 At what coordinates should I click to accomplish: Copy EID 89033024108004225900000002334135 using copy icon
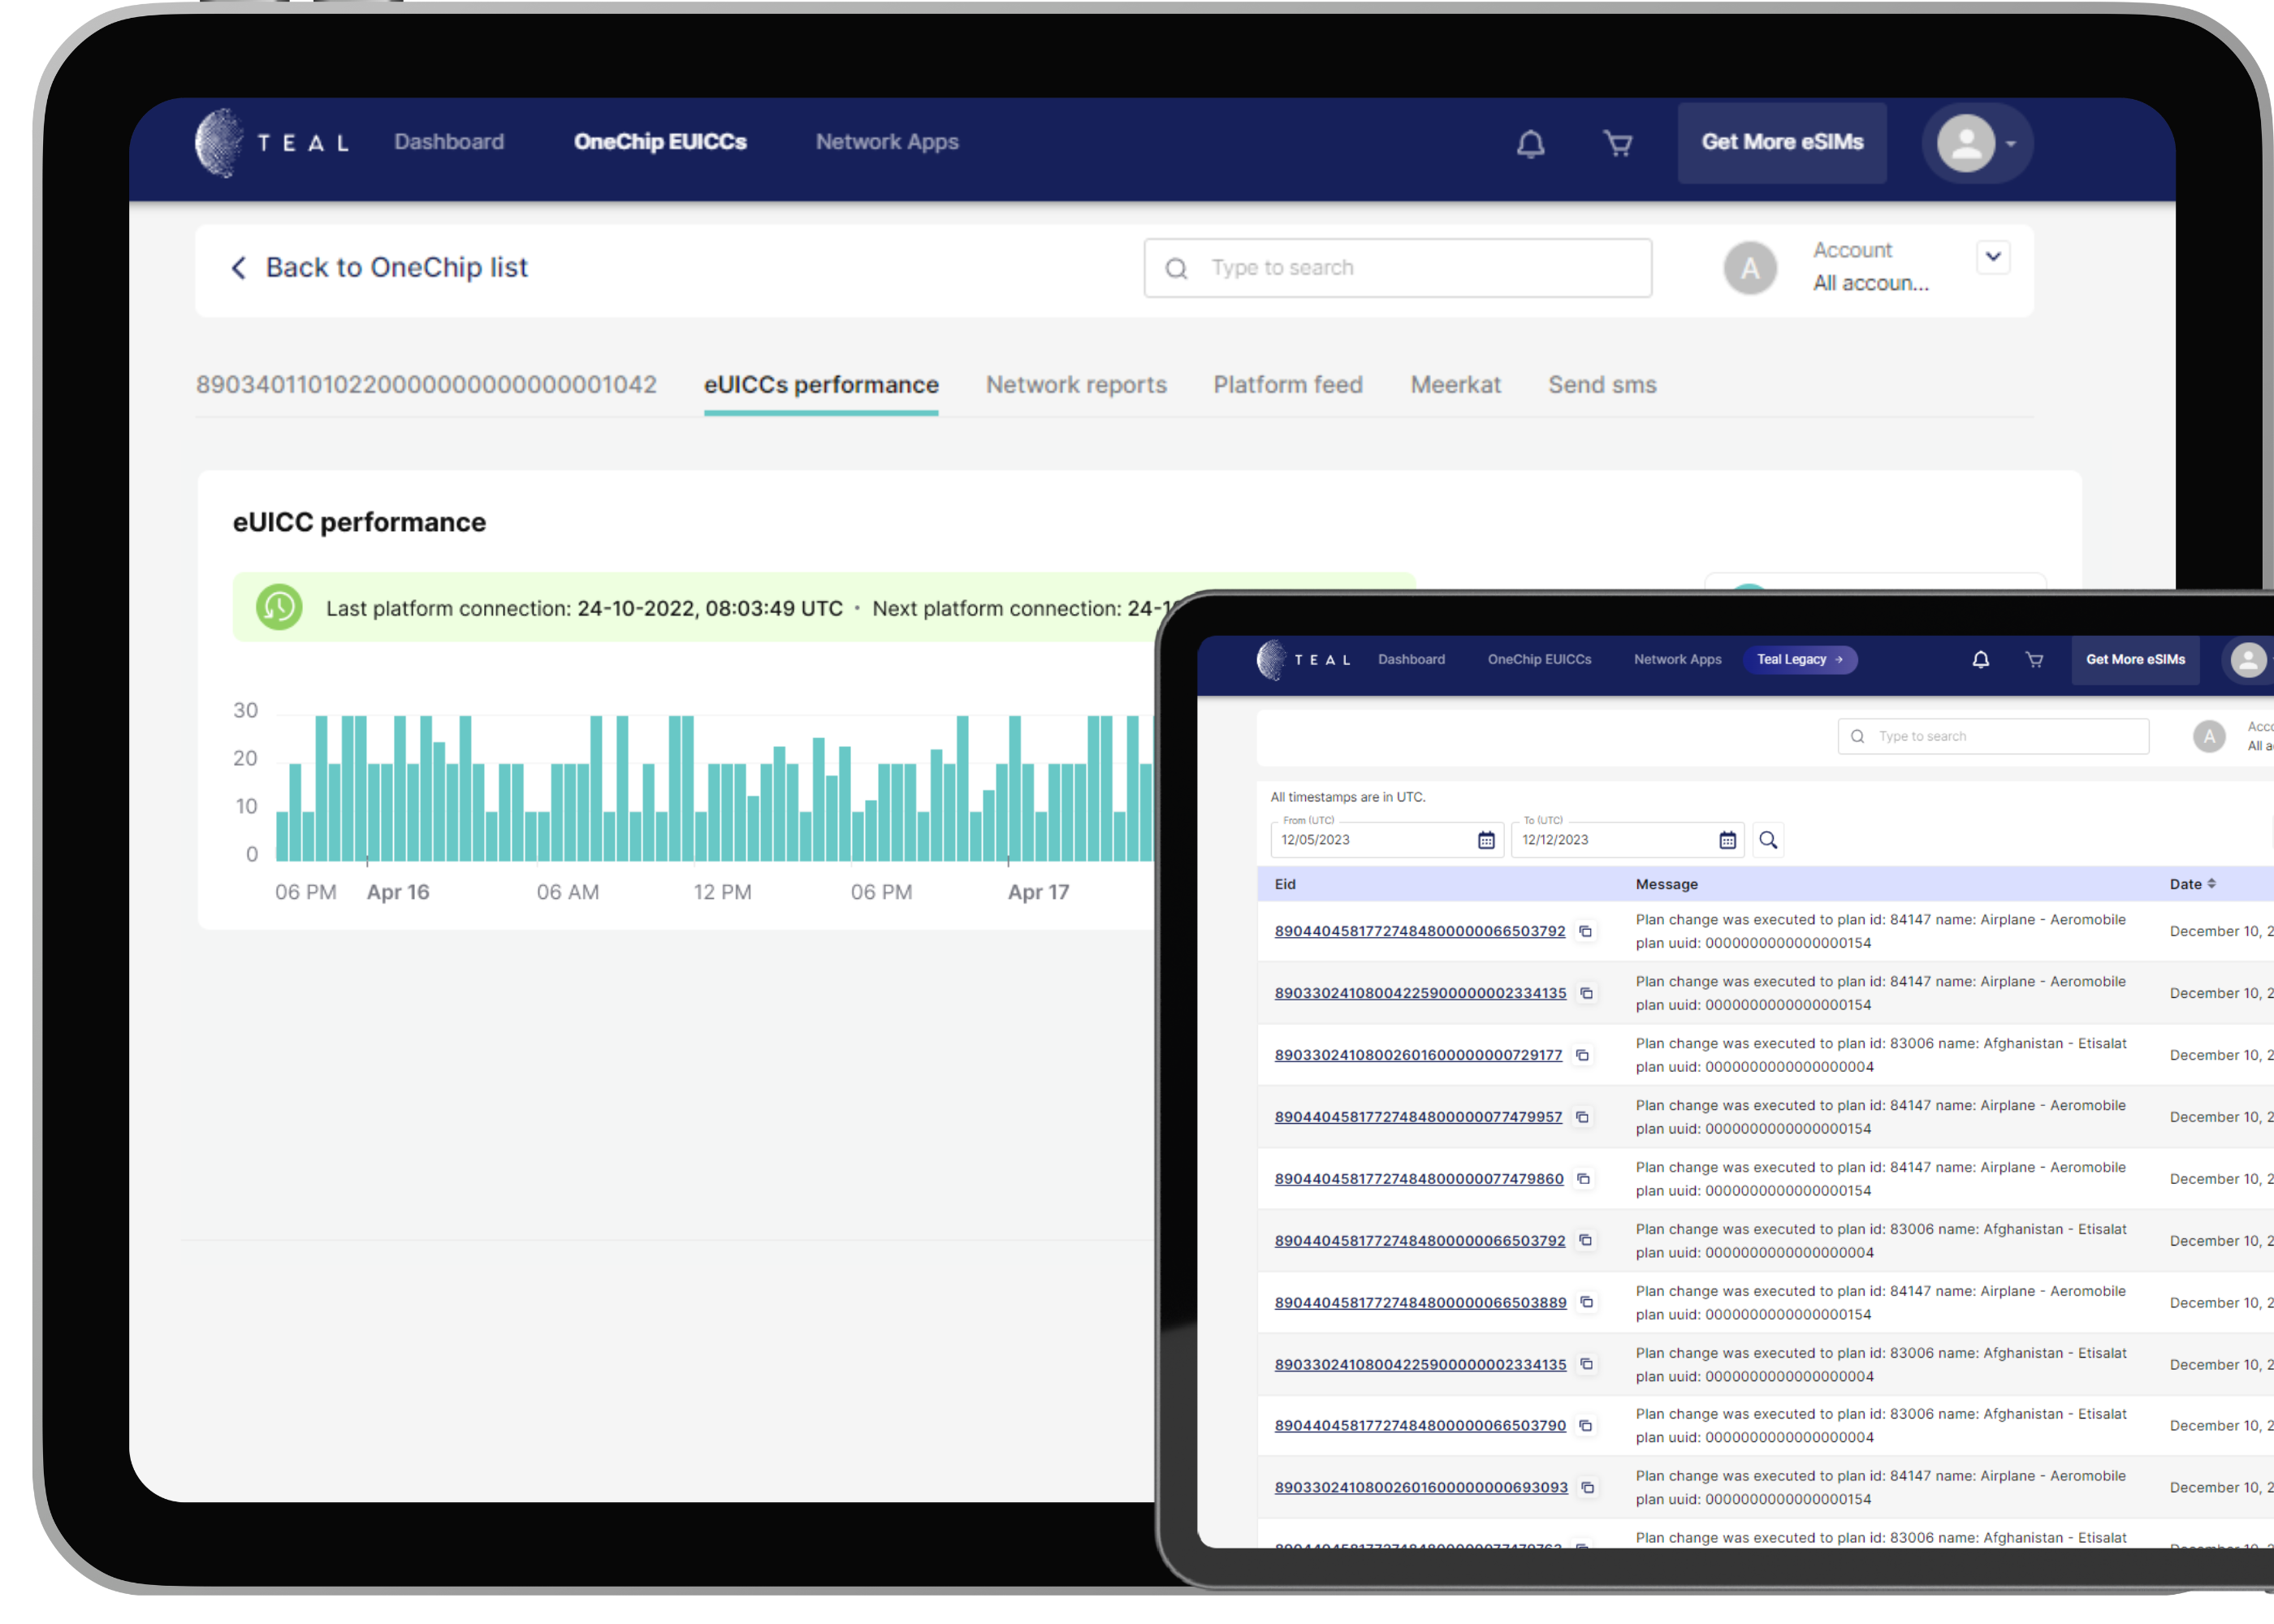coord(1587,993)
